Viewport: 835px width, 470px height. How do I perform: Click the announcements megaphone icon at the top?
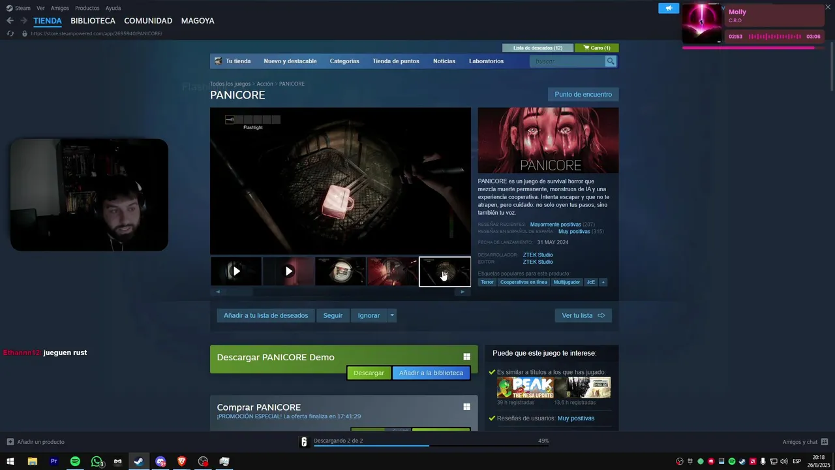coord(669,8)
